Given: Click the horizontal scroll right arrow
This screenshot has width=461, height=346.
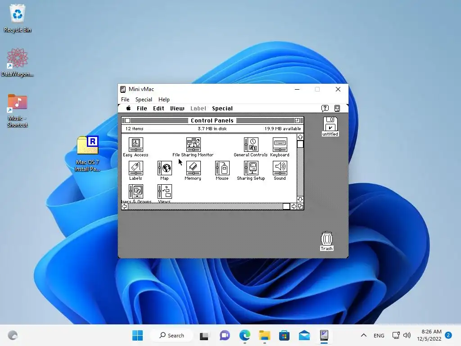Looking at the screenshot, I should [x=294, y=206].
